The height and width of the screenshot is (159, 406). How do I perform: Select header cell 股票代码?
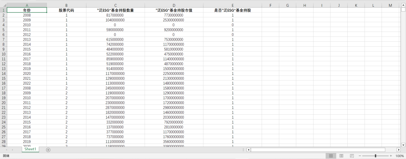[x=66, y=11]
